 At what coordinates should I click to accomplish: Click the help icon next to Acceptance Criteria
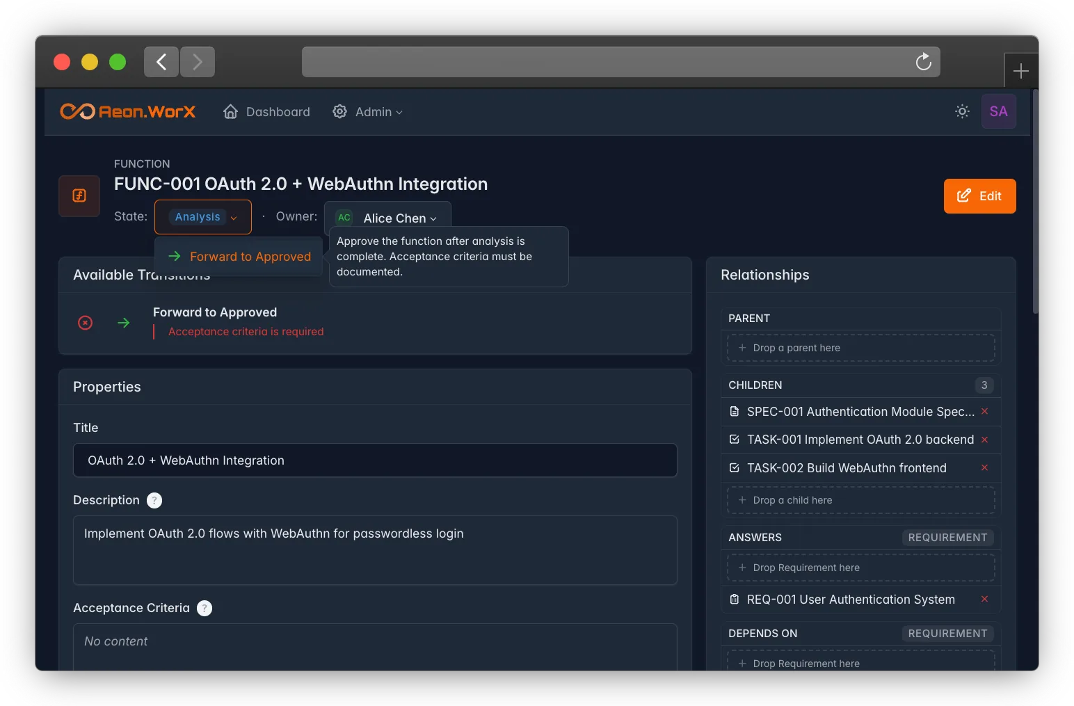tap(205, 608)
